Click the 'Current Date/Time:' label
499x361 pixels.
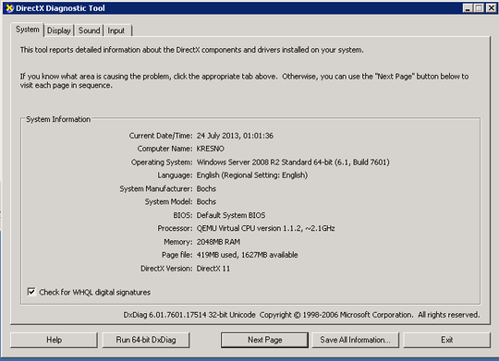161,136
